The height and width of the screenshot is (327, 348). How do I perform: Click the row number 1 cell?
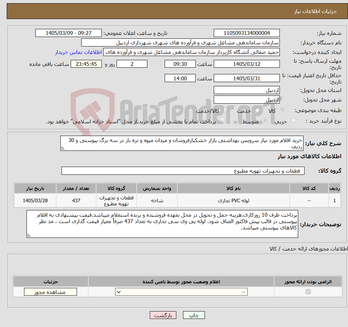coord(335,200)
